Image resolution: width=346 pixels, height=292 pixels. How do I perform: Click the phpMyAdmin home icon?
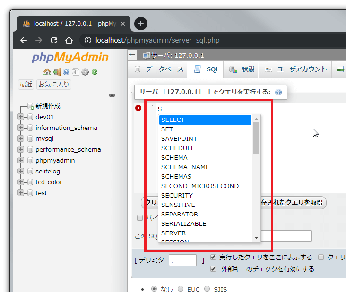pos(47,72)
